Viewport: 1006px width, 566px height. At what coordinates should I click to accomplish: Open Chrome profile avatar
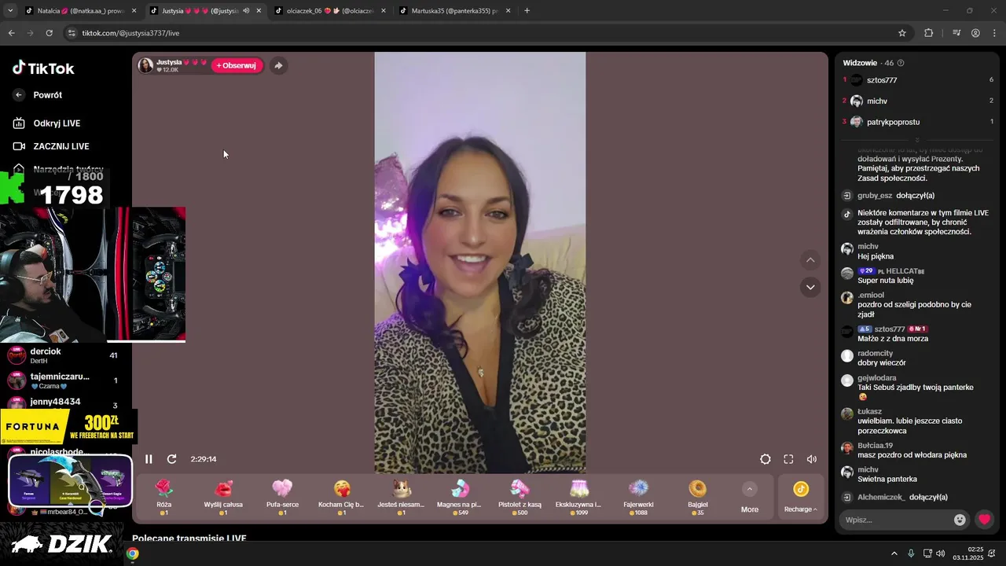pos(975,33)
